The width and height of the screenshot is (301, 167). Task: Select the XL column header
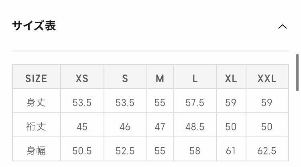point(231,78)
